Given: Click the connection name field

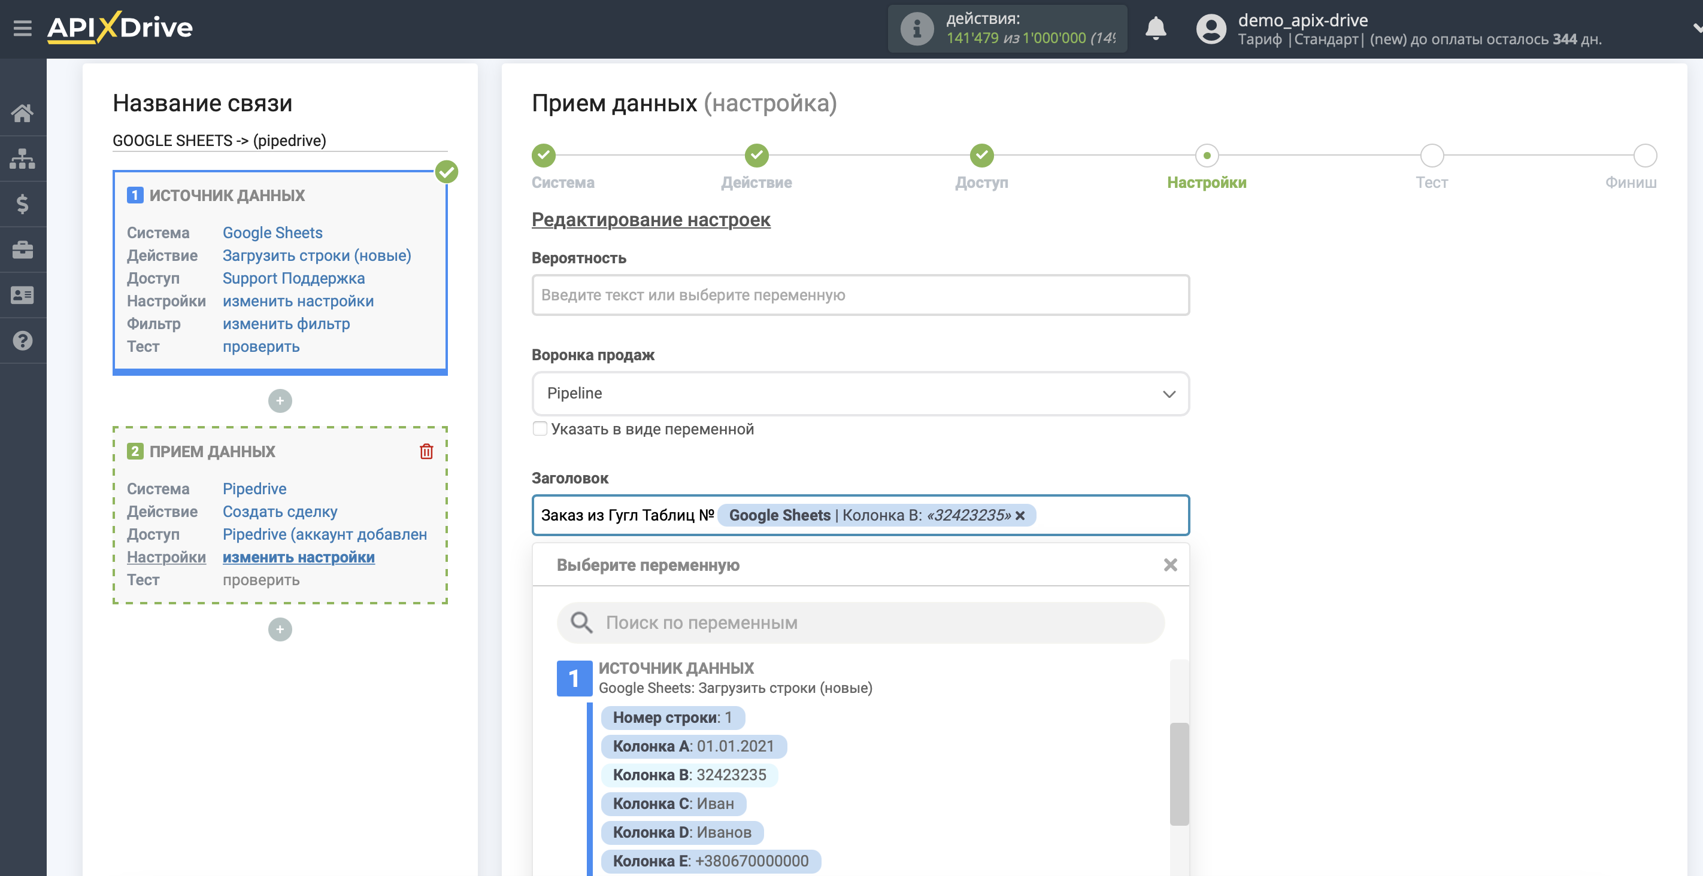Looking at the screenshot, I should (x=280, y=141).
